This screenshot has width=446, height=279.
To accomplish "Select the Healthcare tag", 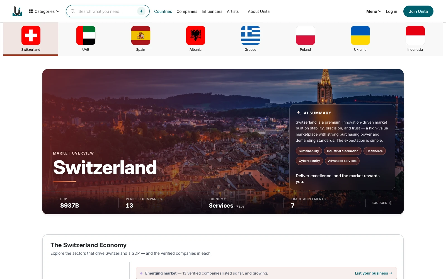I will pos(375,151).
